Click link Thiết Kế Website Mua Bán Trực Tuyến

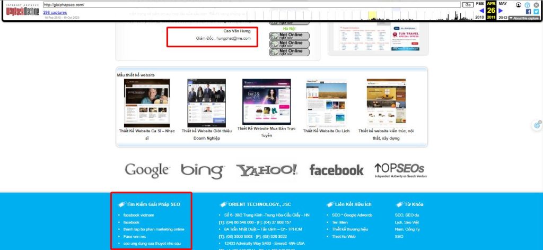pos(266,132)
